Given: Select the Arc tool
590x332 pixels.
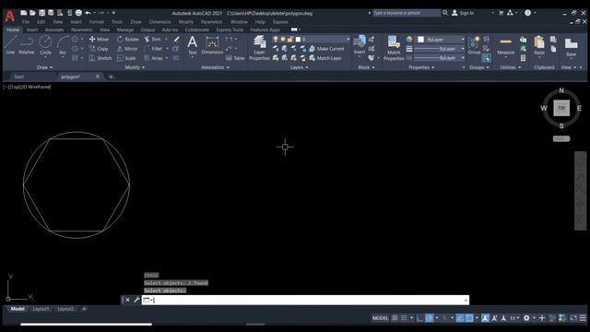Looking at the screenshot, I should pos(63,45).
